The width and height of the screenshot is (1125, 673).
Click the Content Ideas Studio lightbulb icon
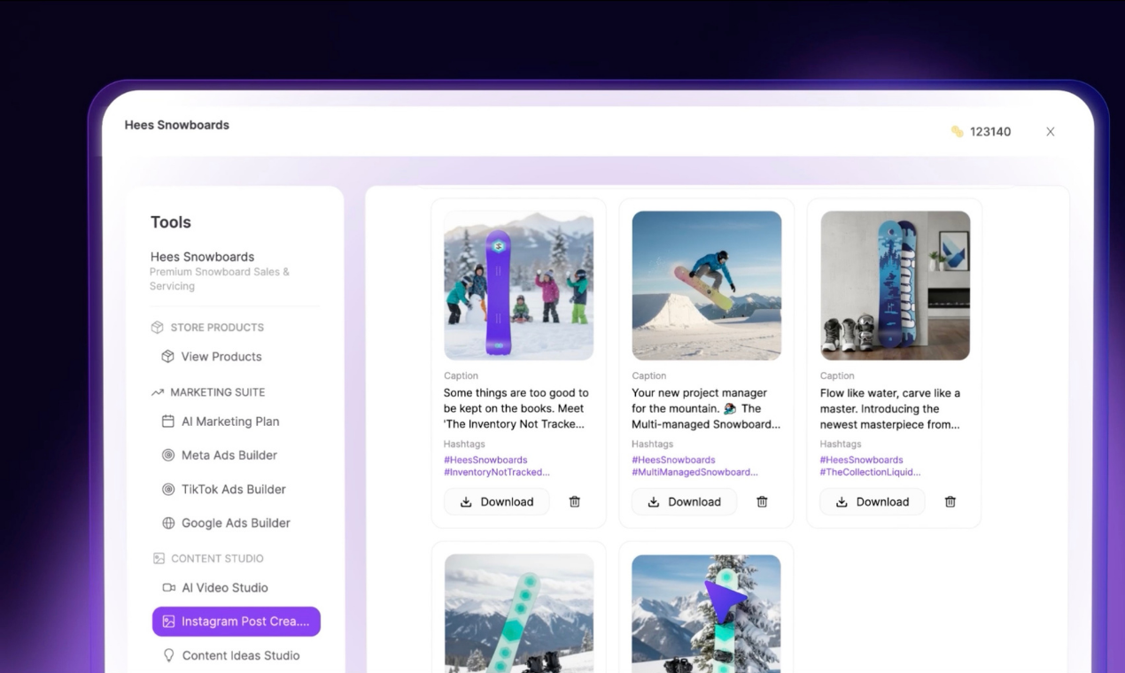(x=168, y=655)
